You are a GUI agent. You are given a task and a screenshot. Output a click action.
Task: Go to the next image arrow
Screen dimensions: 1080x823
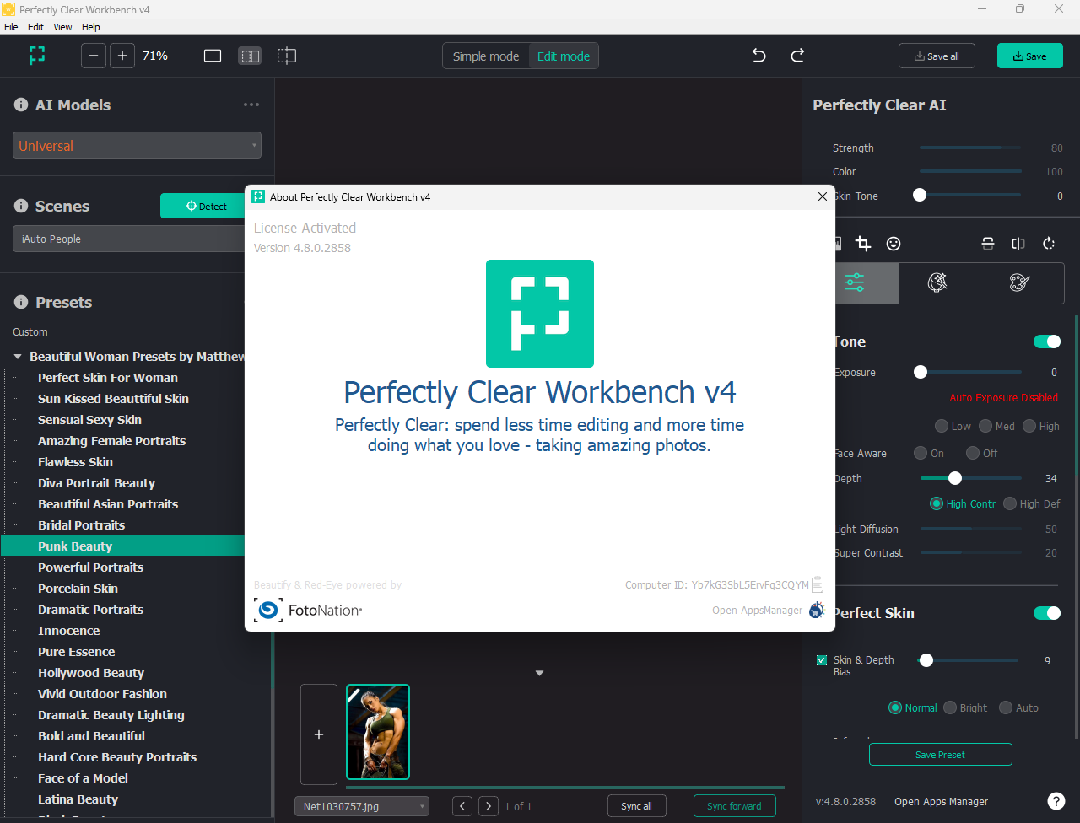pos(489,806)
